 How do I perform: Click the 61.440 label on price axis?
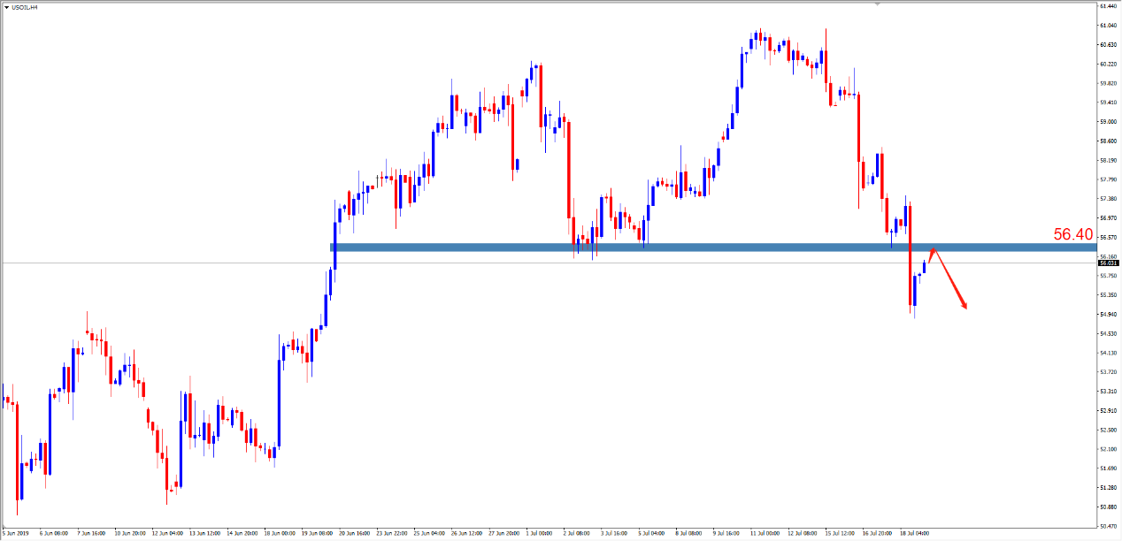point(1107,5)
